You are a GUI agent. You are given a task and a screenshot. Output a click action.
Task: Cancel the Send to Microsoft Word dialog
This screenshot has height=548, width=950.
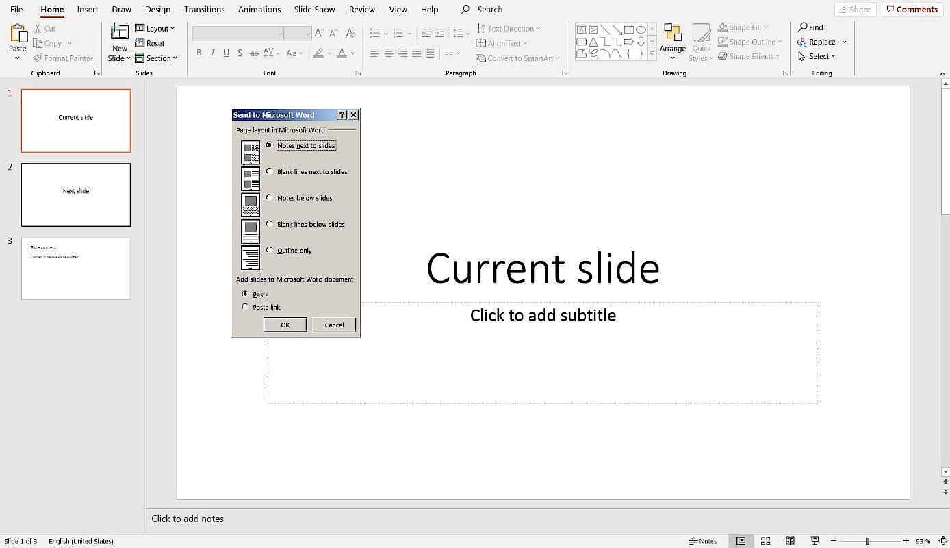[333, 324]
